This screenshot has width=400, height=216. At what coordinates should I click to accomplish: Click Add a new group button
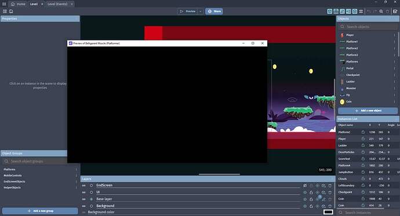[40, 211]
